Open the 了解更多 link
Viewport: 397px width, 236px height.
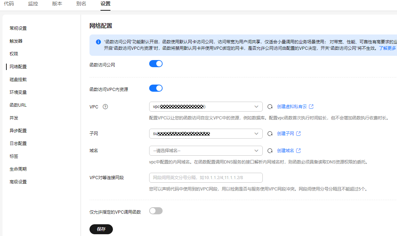pyautogui.click(x=387, y=48)
